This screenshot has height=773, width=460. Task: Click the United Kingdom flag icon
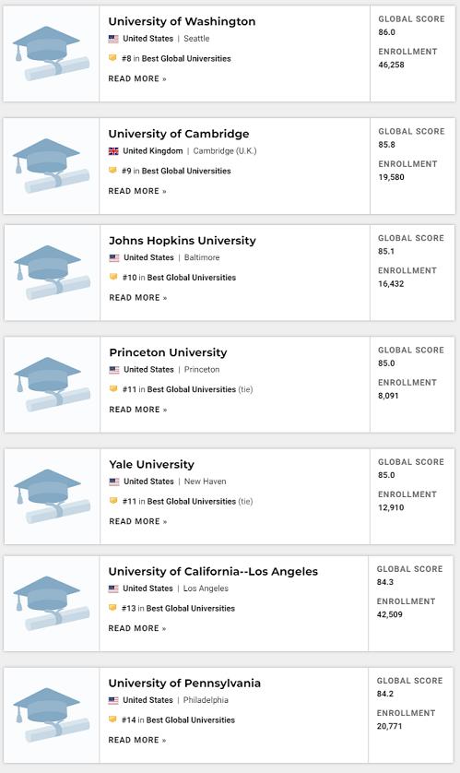click(x=113, y=151)
